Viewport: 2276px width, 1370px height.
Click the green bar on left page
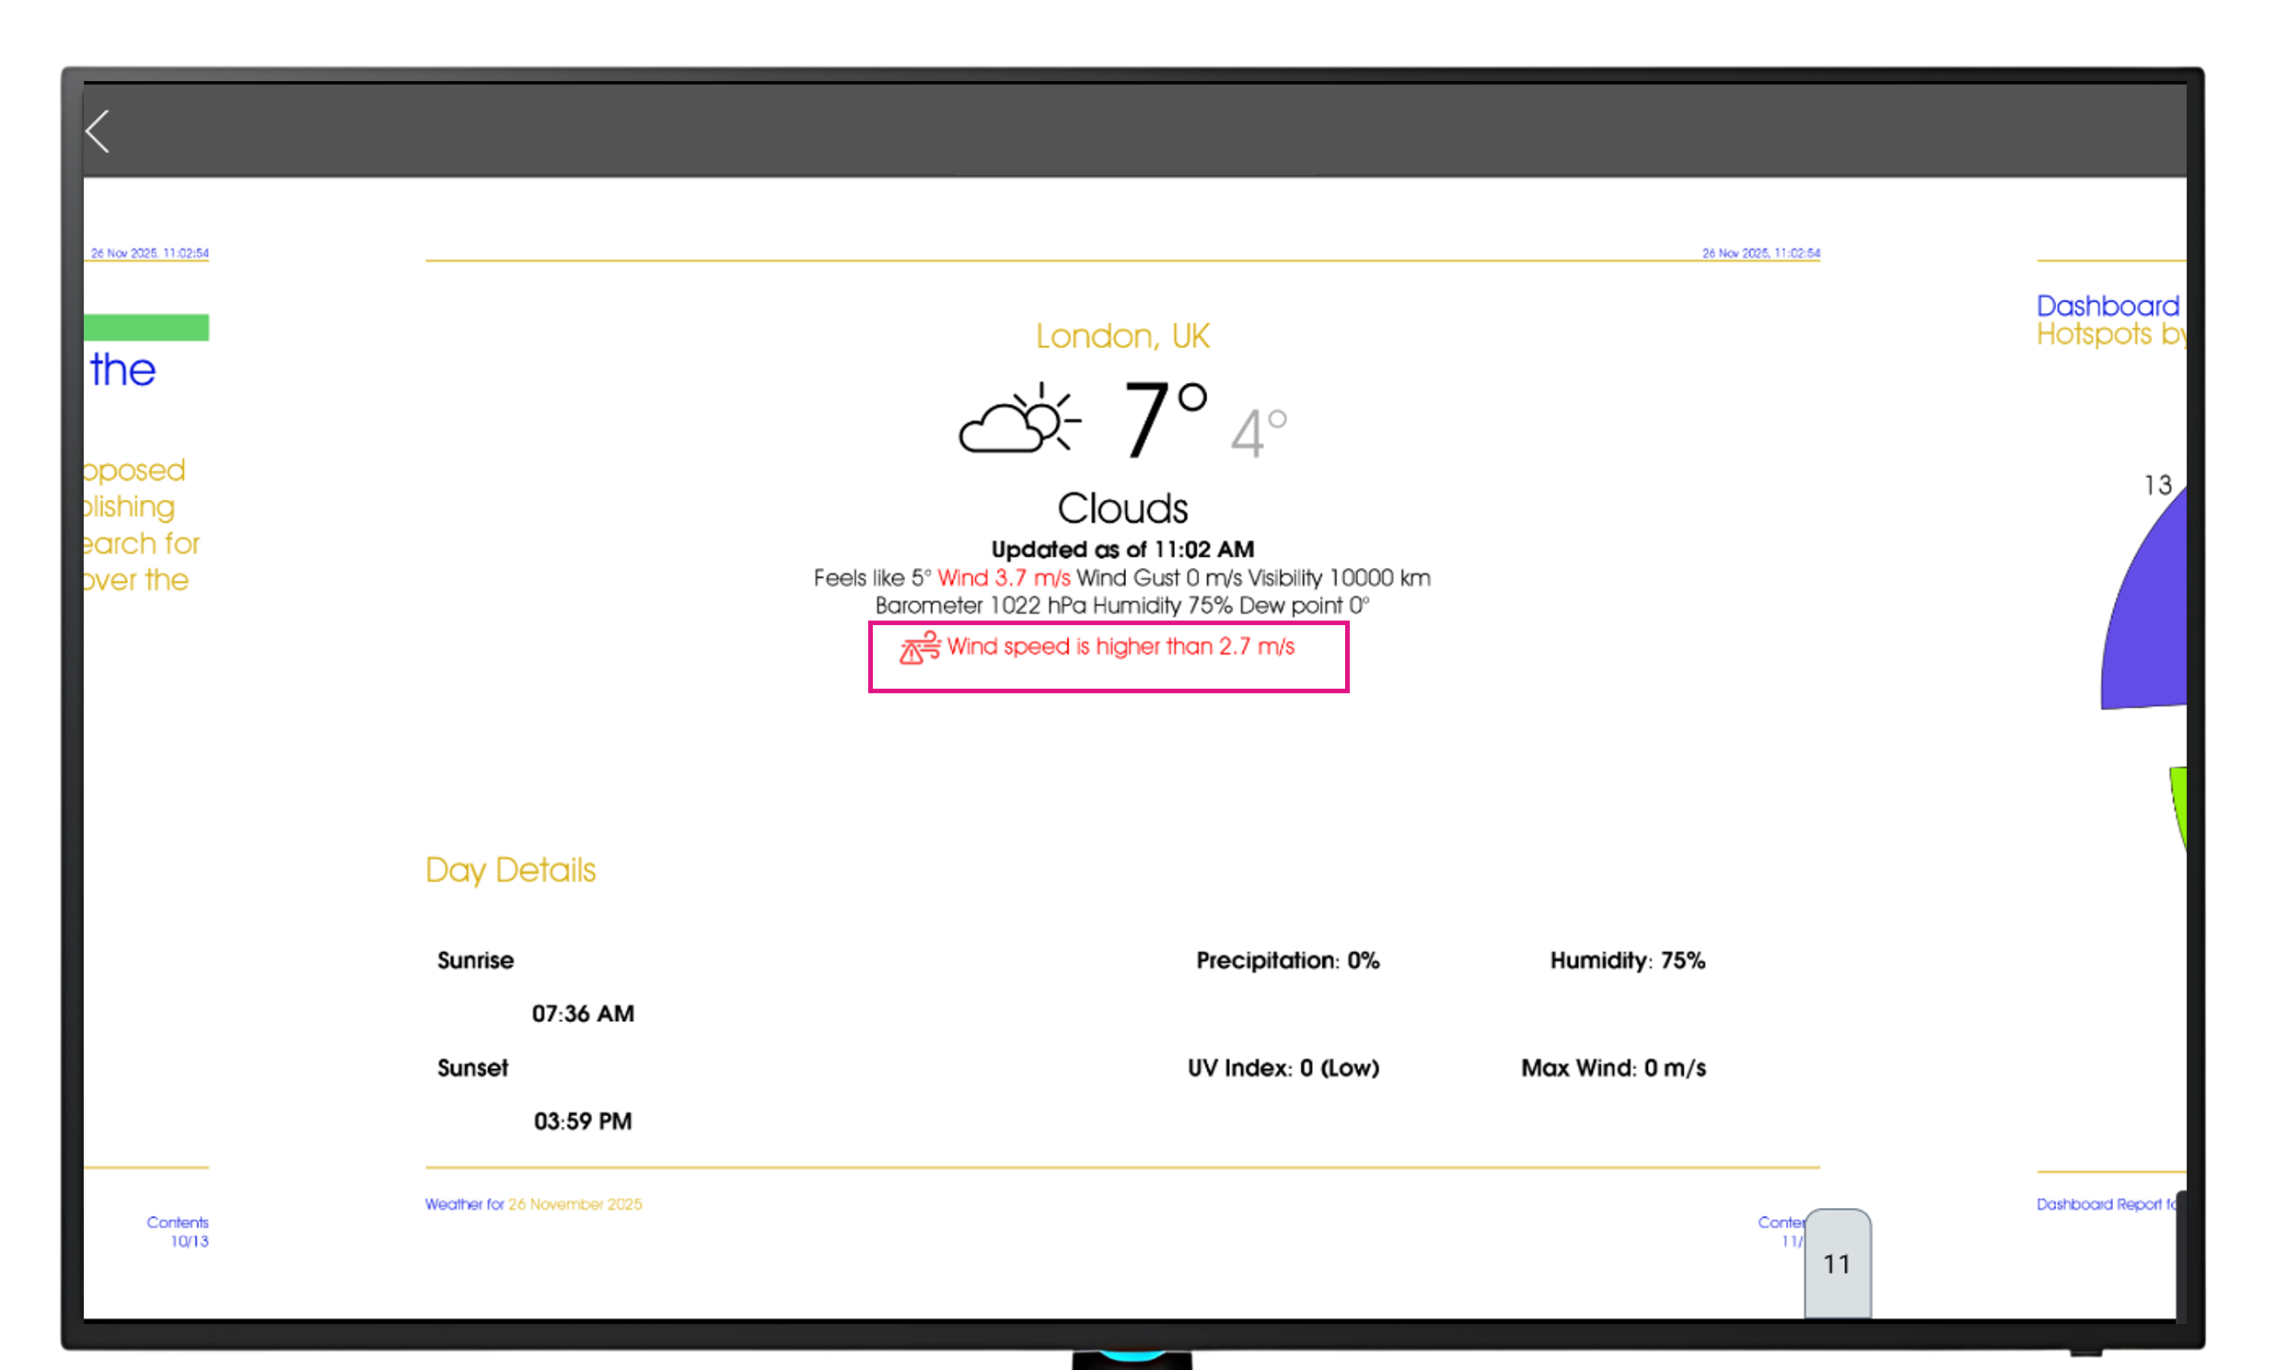coord(145,328)
